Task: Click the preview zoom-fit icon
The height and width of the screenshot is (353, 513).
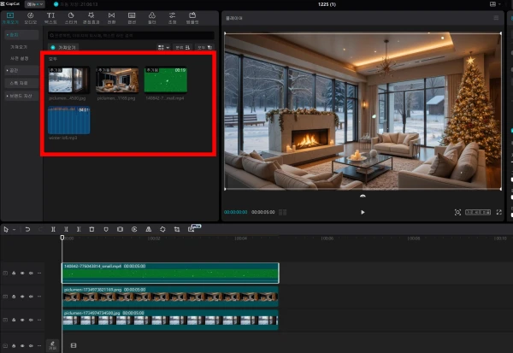Action: (457, 212)
